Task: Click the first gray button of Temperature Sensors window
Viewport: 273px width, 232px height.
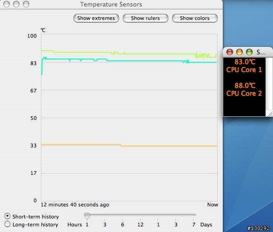Action: 7,4
